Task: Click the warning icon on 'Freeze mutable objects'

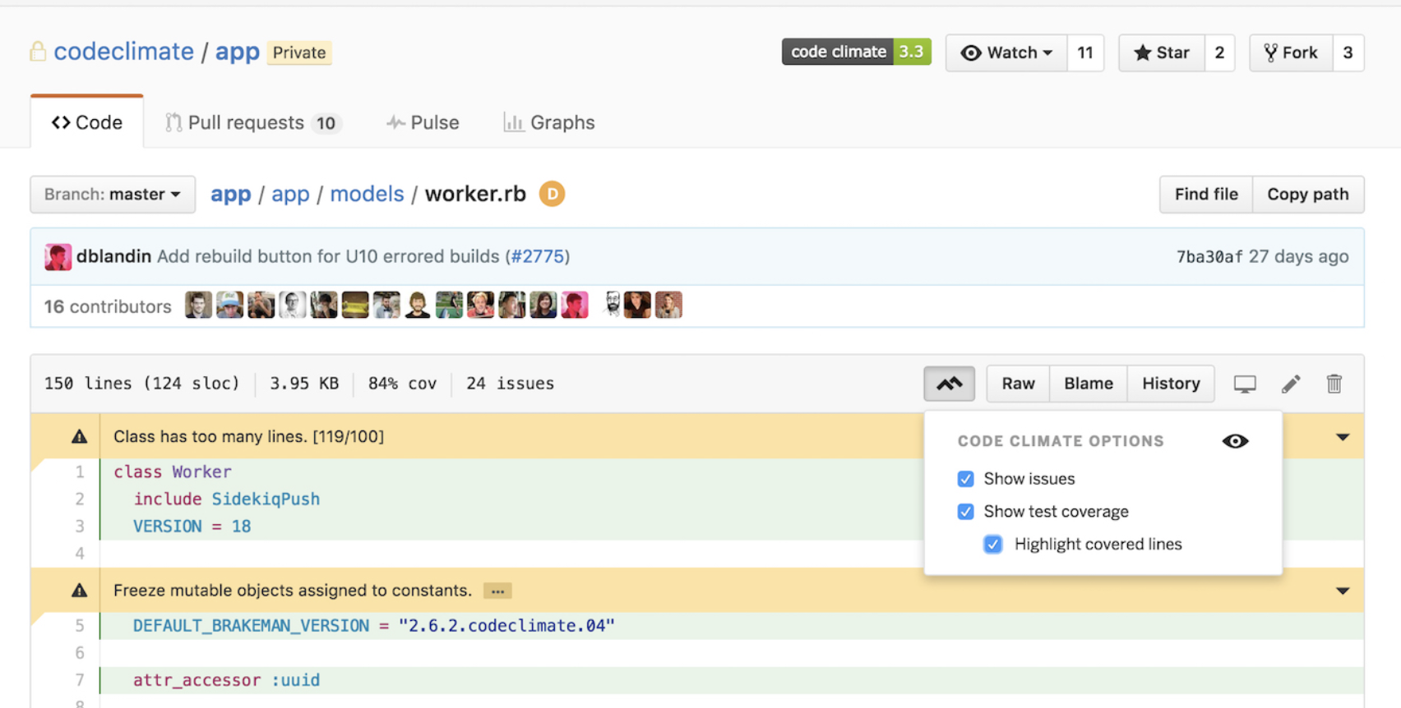Action: [x=79, y=590]
